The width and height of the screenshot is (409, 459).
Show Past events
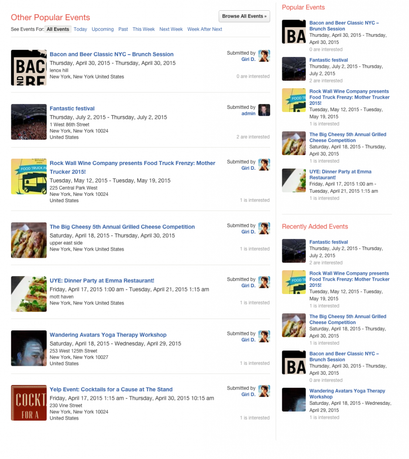(123, 29)
